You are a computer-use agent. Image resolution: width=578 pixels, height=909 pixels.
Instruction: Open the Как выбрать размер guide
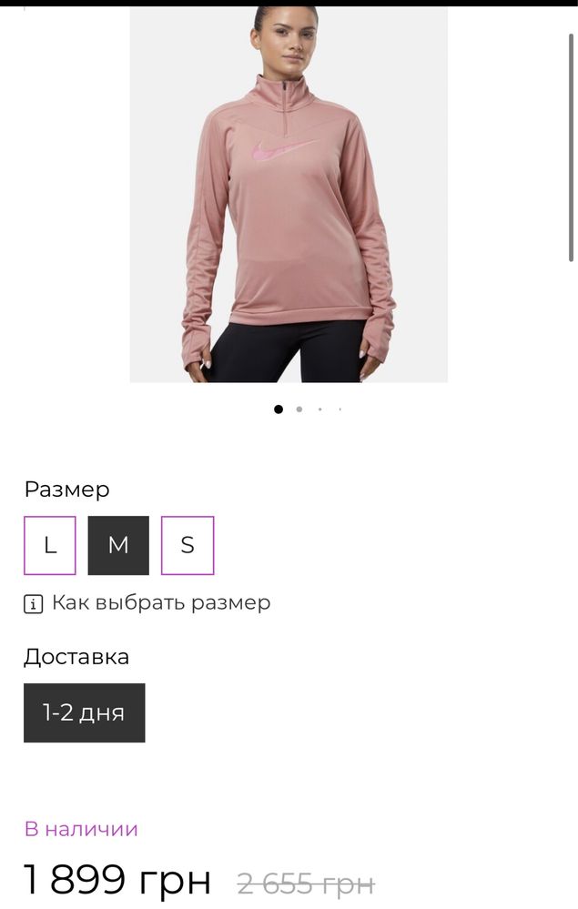coord(161,603)
